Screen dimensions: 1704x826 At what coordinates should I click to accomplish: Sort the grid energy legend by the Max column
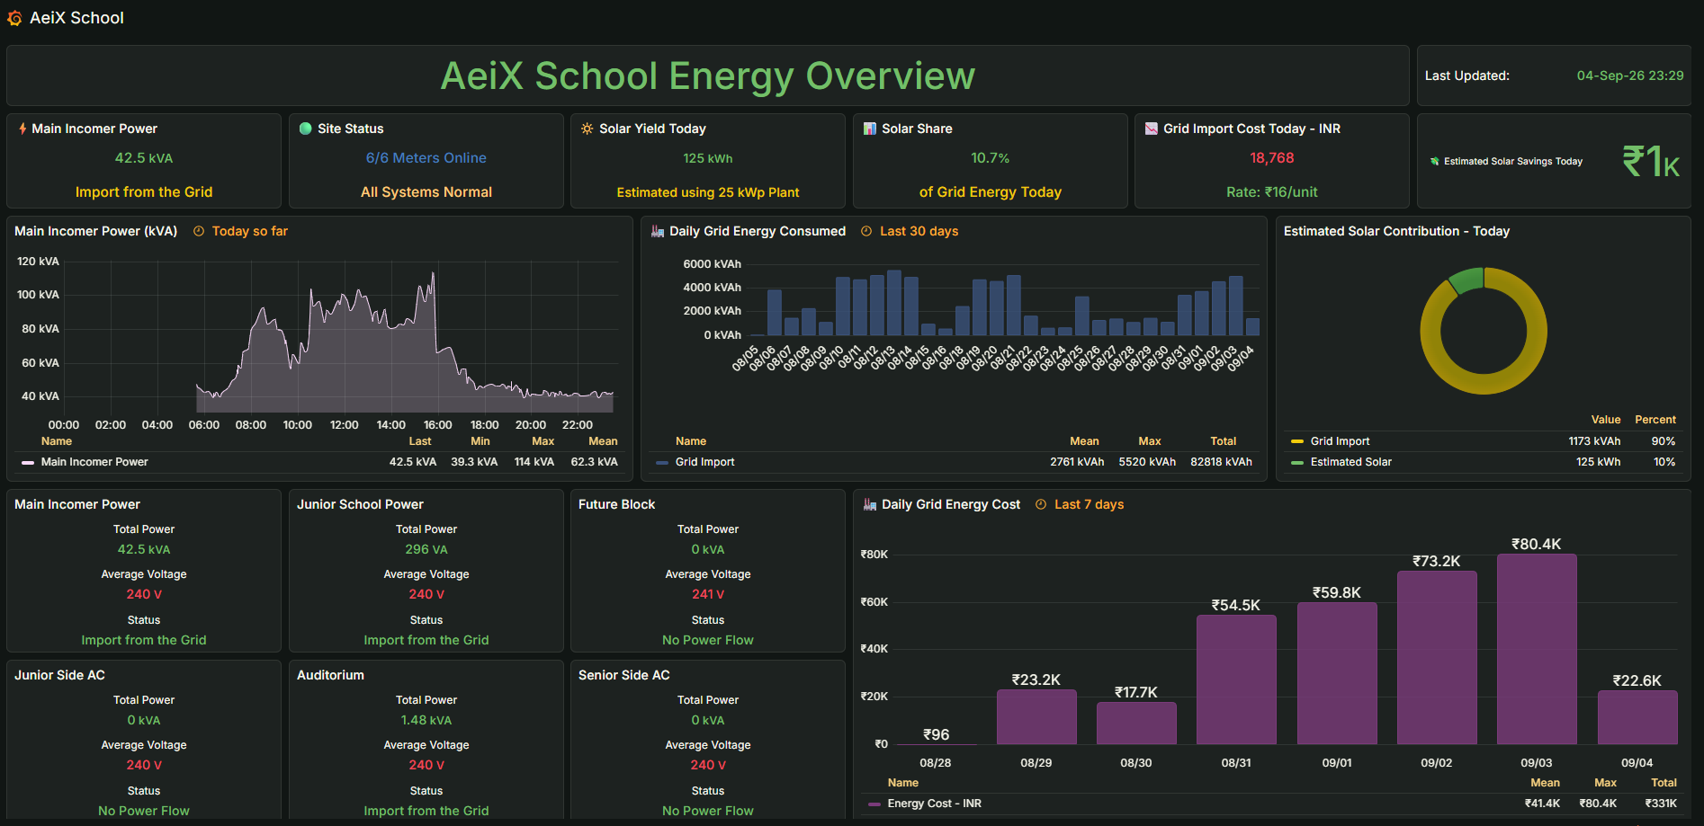pos(1149,441)
